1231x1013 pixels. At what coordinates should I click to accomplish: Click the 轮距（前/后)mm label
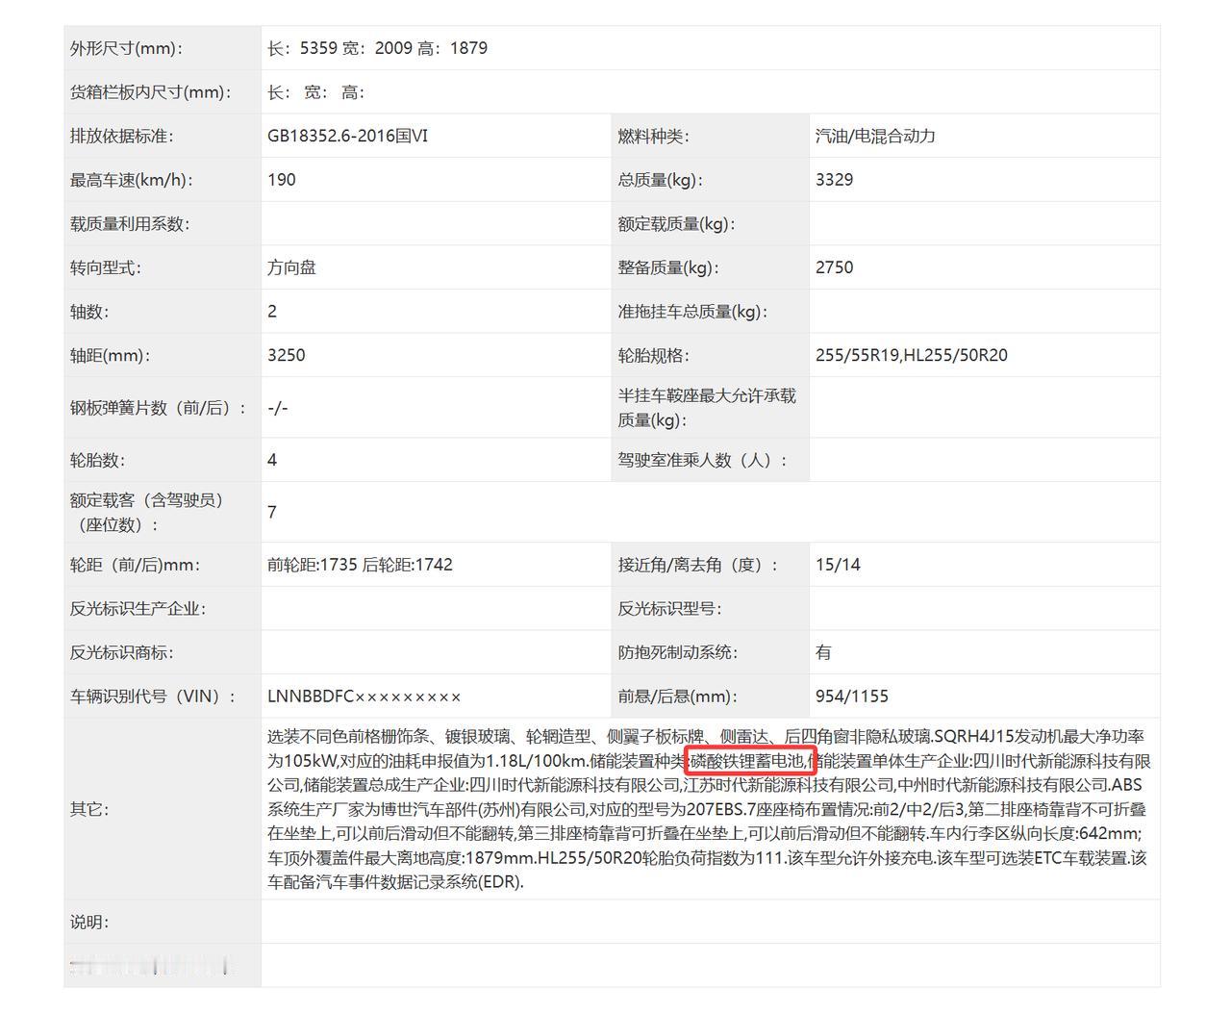point(135,566)
